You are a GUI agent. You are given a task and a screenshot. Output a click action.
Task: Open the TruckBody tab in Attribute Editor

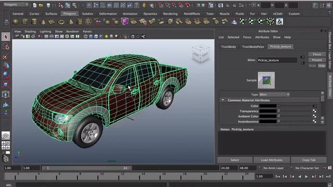coord(228,47)
